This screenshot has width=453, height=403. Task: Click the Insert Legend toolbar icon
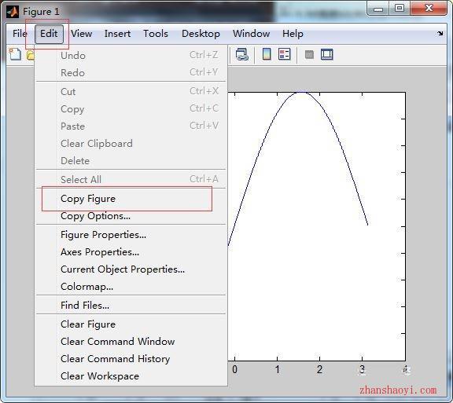[x=284, y=54]
